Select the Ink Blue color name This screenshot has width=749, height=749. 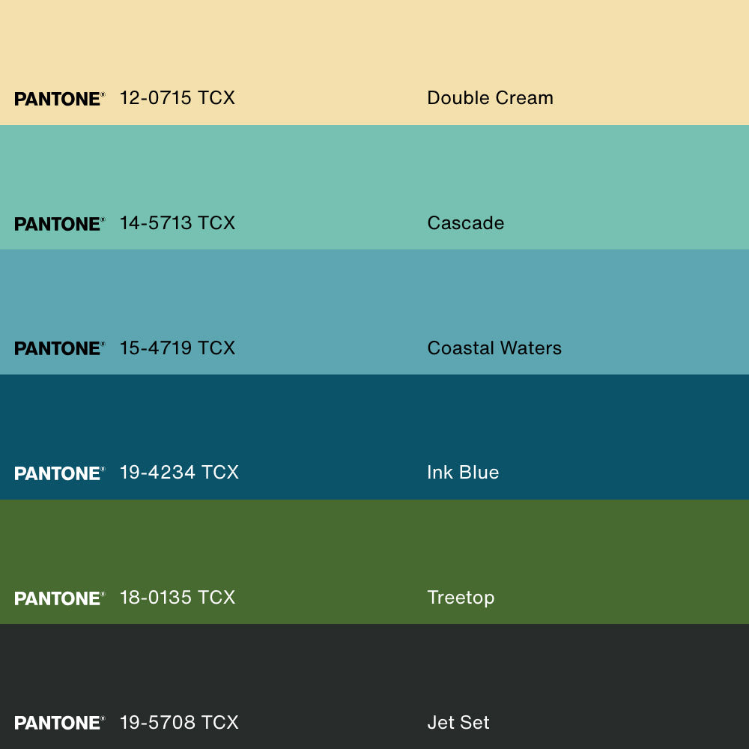pyautogui.click(x=463, y=473)
